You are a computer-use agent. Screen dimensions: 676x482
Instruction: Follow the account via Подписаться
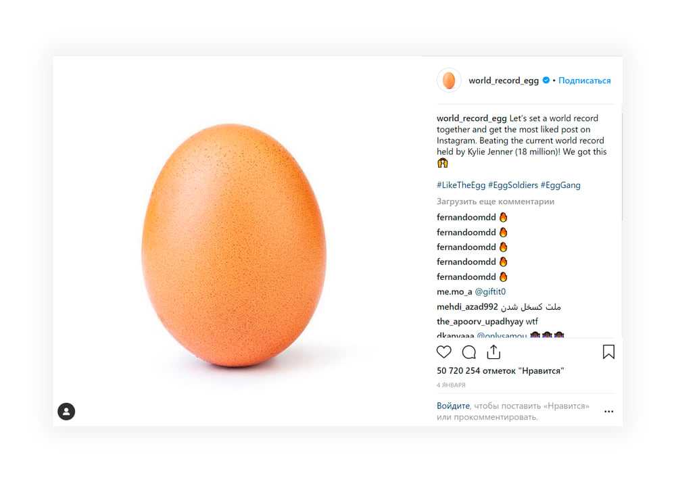585,80
